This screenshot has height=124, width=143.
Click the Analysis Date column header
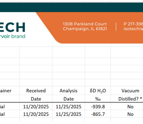click(69, 95)
